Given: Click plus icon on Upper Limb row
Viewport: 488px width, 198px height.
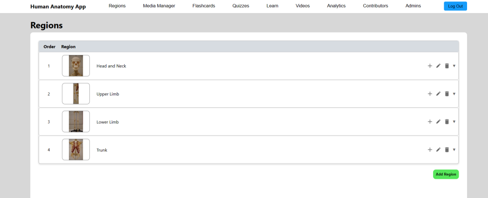Looking at the screenshot, I should 430,94.
